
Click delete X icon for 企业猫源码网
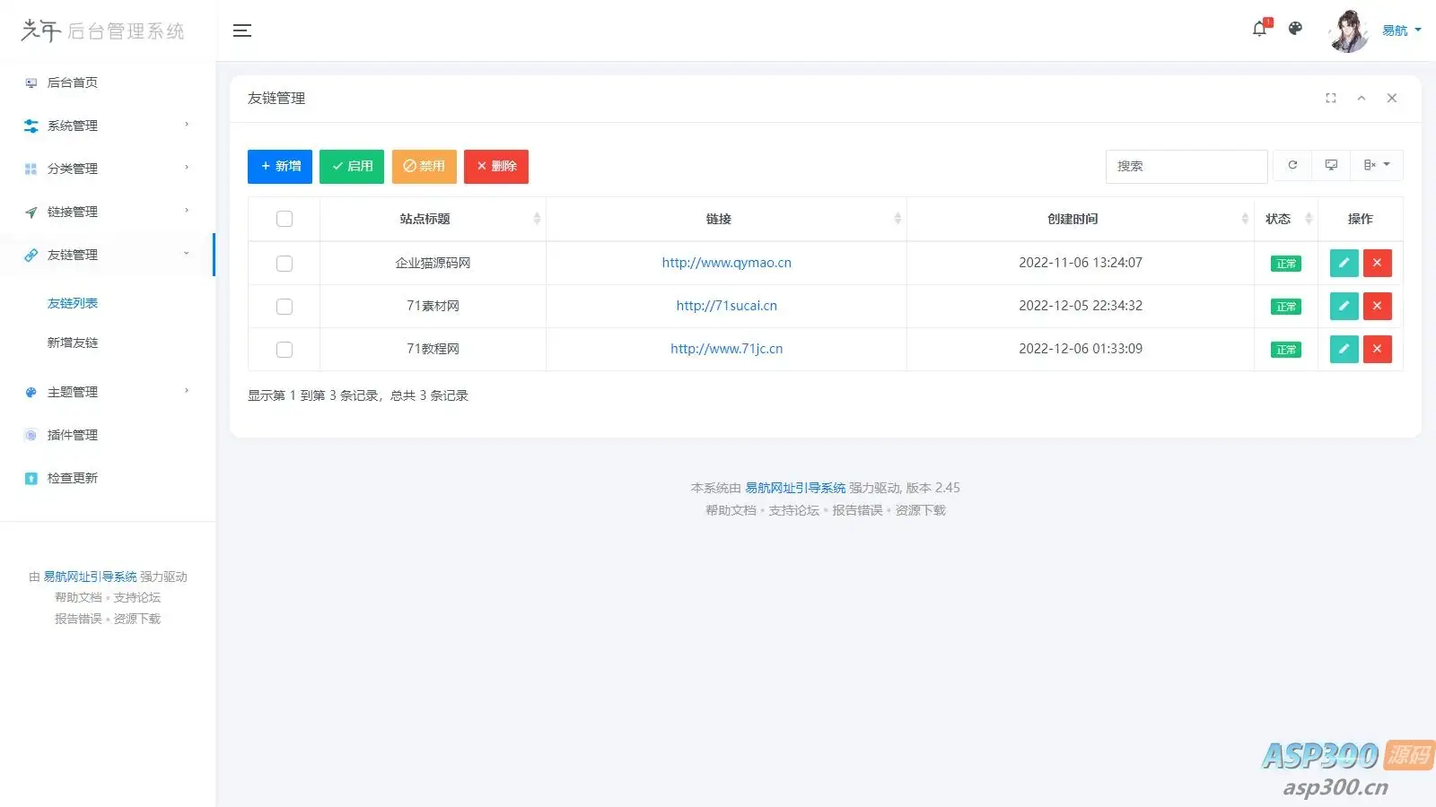pyautogui.click(x=1378, y=263)
